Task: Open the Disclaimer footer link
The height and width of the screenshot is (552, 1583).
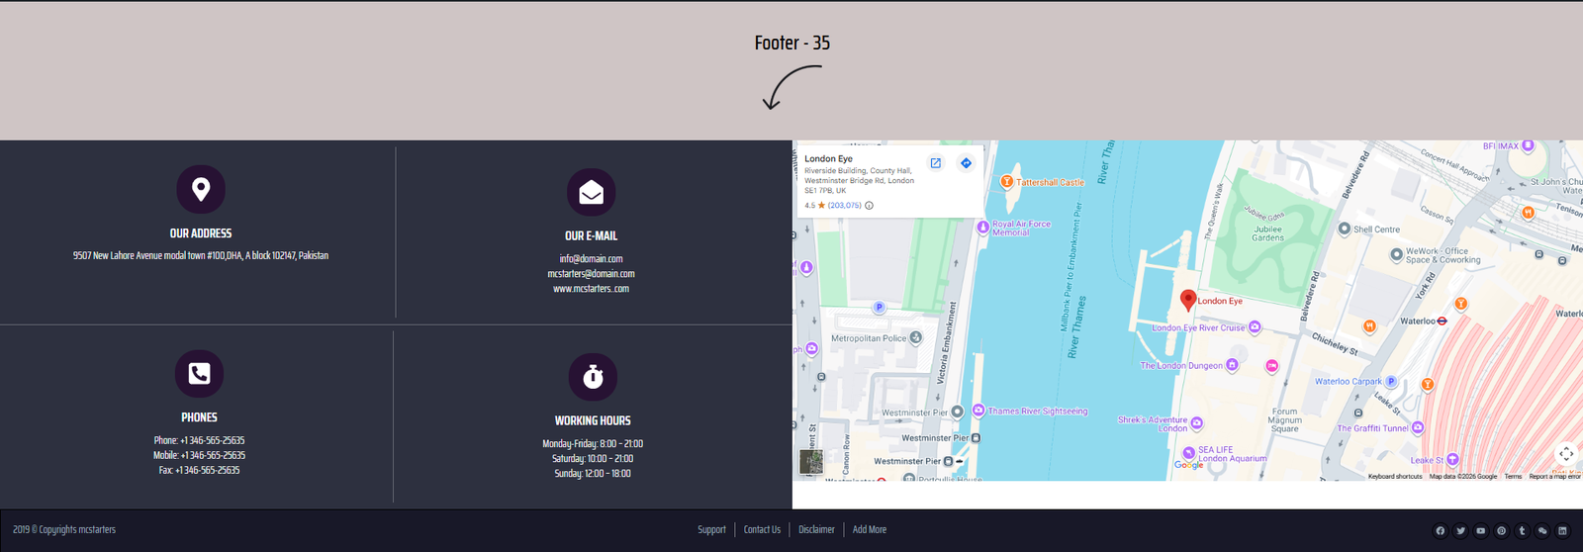Action: [816, 530]
